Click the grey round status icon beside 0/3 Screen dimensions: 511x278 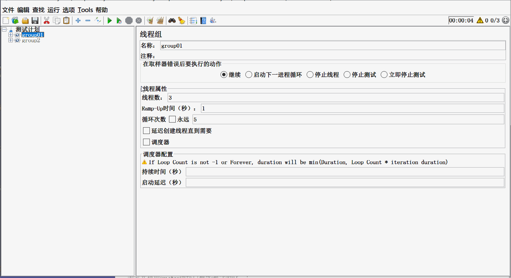click(x=506, y=20)
